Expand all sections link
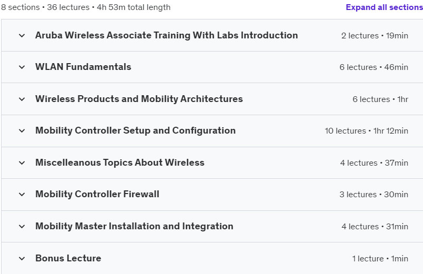The height and width of the screenshot is (274, 423). pos(384,7)
